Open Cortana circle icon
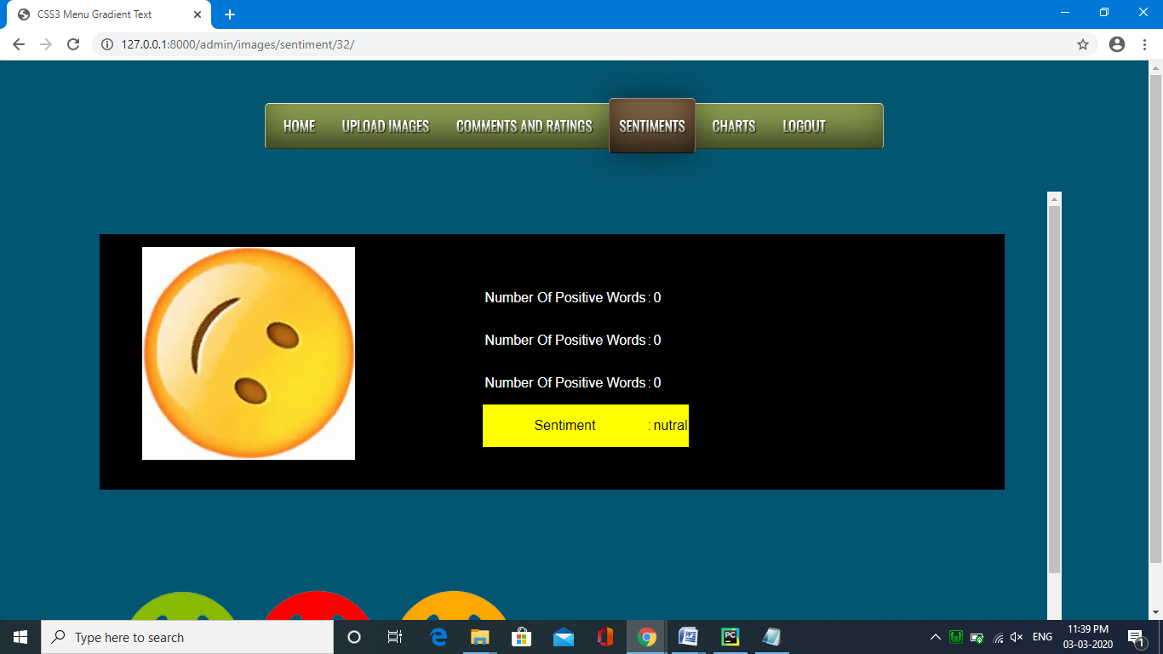This screenshot has width=1163, height=654. [x=354, y=637]
